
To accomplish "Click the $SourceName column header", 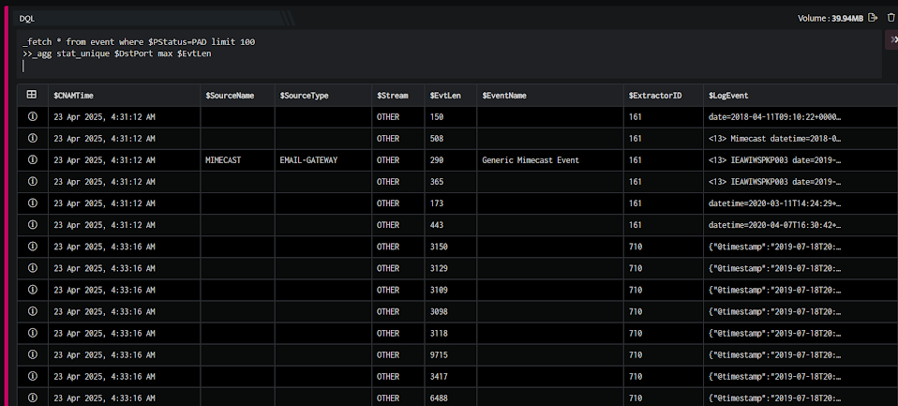I will click(230, 96).
